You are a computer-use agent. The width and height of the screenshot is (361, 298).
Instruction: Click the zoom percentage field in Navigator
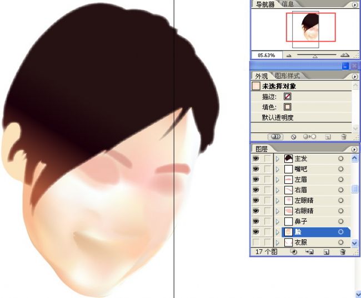(x=267, y=55)
